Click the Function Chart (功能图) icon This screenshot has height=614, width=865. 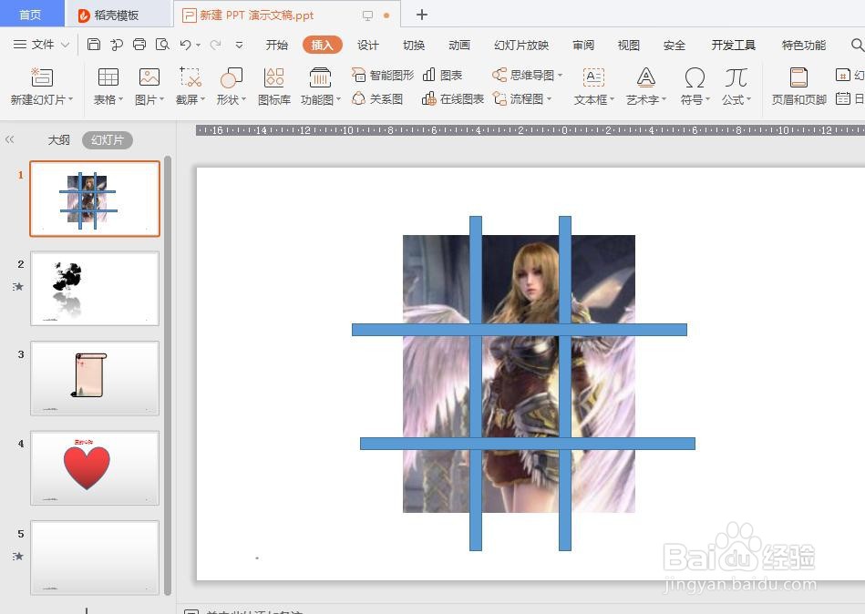tap(320, 77)
